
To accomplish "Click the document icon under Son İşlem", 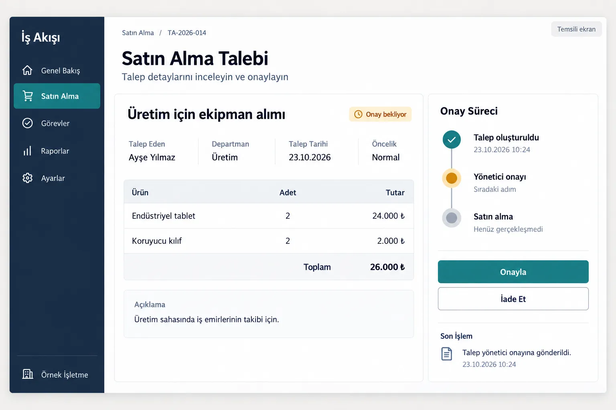I will coord(447,354).
